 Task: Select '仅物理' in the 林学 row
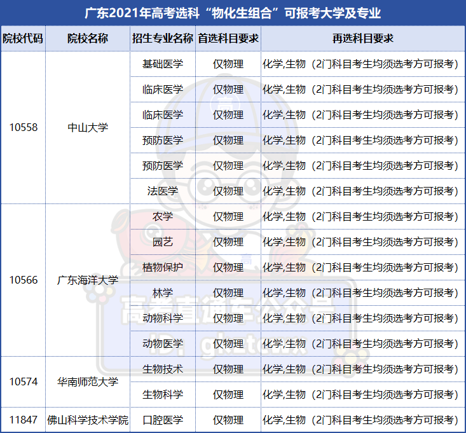pos(228,292)
